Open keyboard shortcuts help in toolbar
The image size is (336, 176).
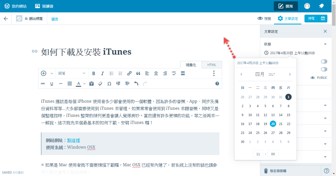(x=217, y=84)
